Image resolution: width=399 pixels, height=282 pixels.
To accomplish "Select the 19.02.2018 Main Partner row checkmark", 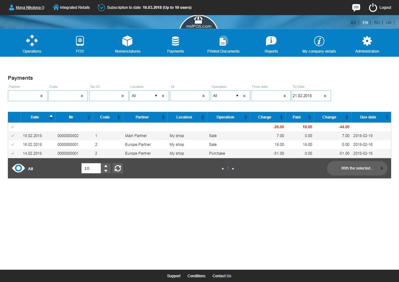I will pyautogui.click(x=13, y=136).
